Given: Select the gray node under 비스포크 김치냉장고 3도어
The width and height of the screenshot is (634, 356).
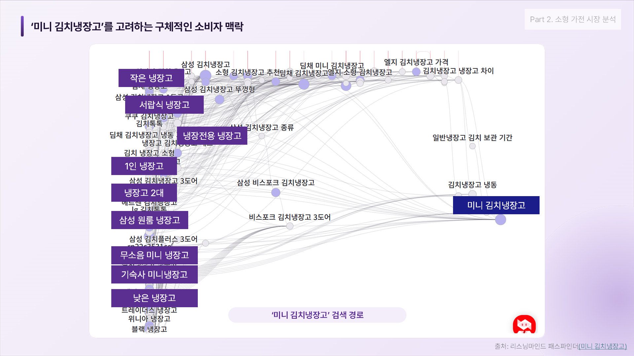Looking at the screenshot, I should click(x=290, y=226).
